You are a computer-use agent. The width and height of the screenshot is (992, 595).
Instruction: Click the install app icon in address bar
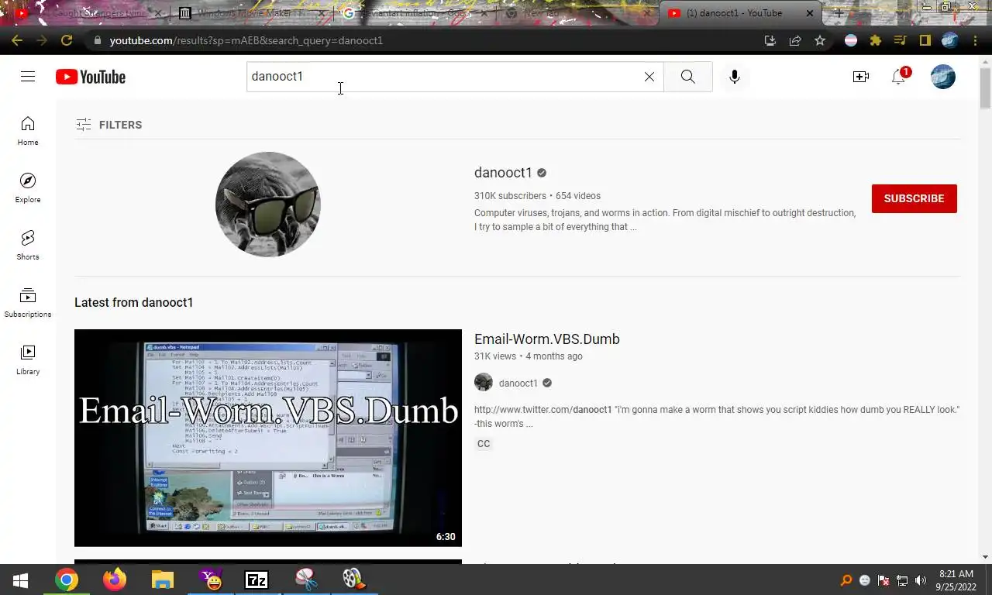coord(770,40)
